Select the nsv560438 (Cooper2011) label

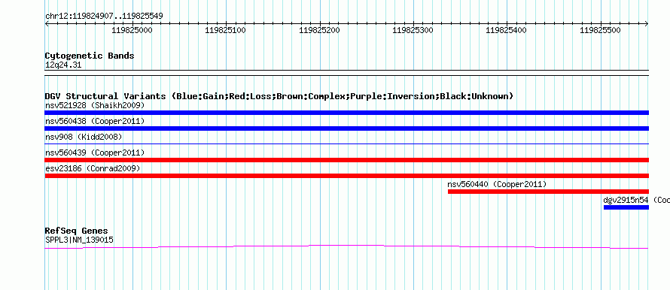[95, 121]
